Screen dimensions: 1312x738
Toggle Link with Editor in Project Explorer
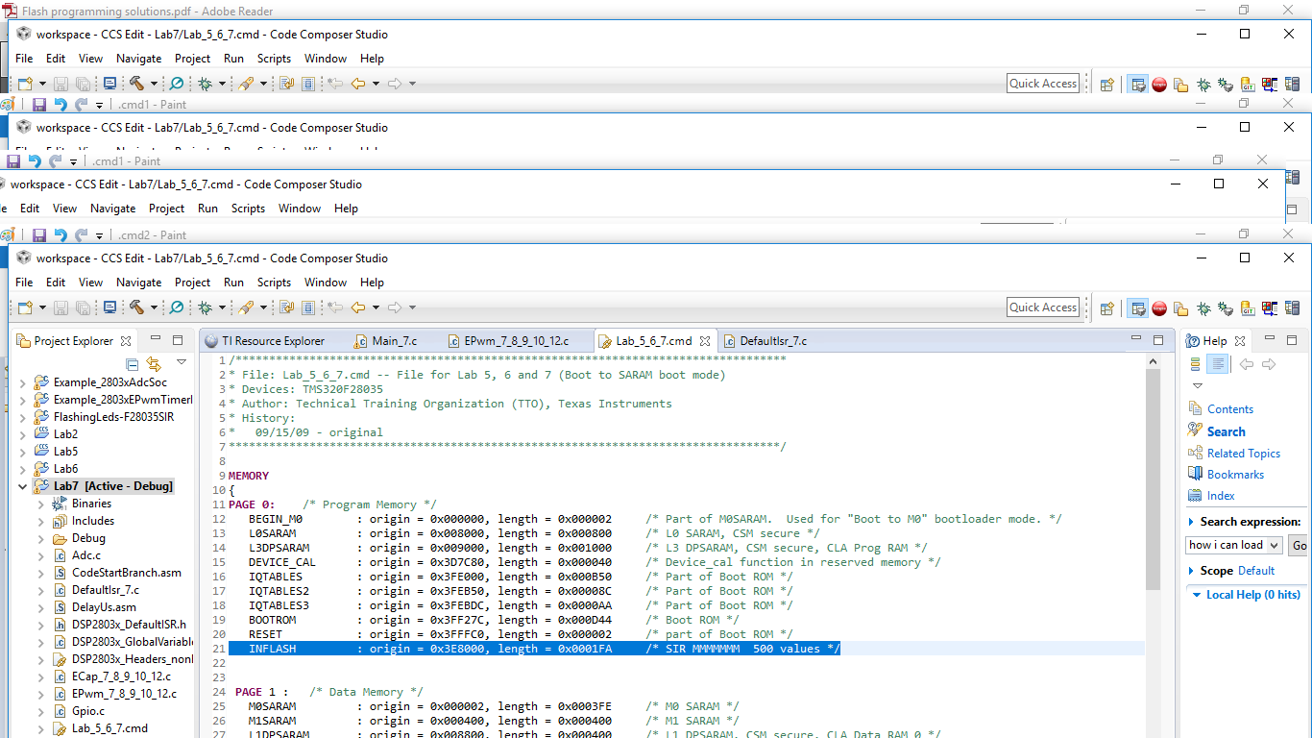(154, 363)
